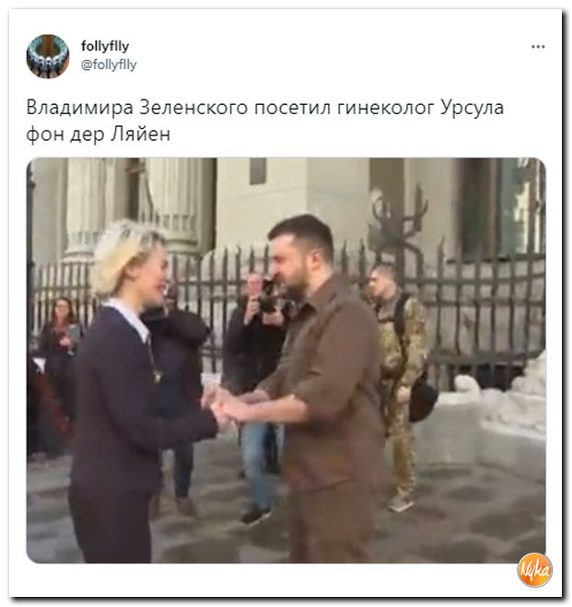Open the bold follyflly display name
The image size is (572, 607).
point(105,46)
